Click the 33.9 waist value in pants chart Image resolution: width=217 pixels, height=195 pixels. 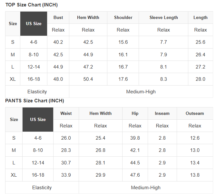click(x=66, y=175)
